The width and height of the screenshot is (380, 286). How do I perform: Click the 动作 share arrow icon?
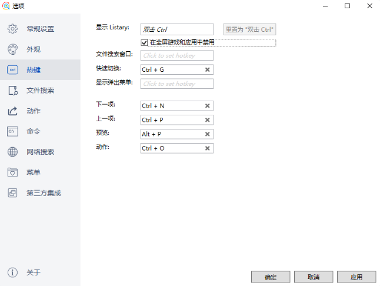click(x=12, y=111)
